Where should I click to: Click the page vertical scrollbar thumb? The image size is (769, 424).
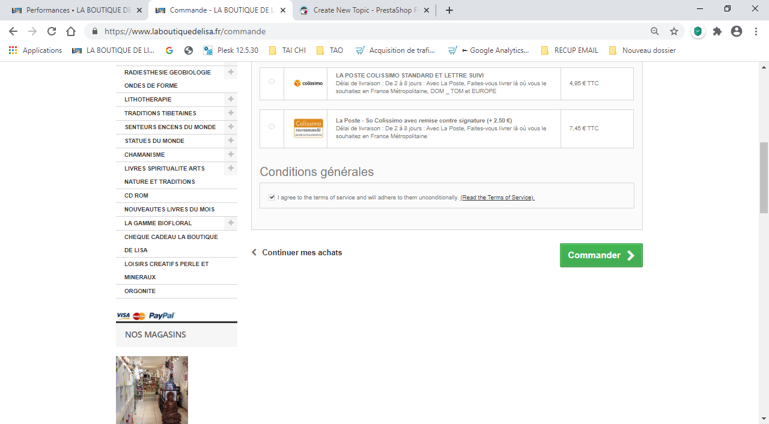pos(764,177)
